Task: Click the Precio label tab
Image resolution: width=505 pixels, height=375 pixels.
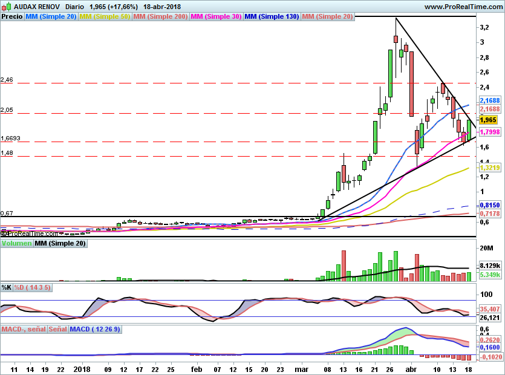Action: (x=12, y=17)
